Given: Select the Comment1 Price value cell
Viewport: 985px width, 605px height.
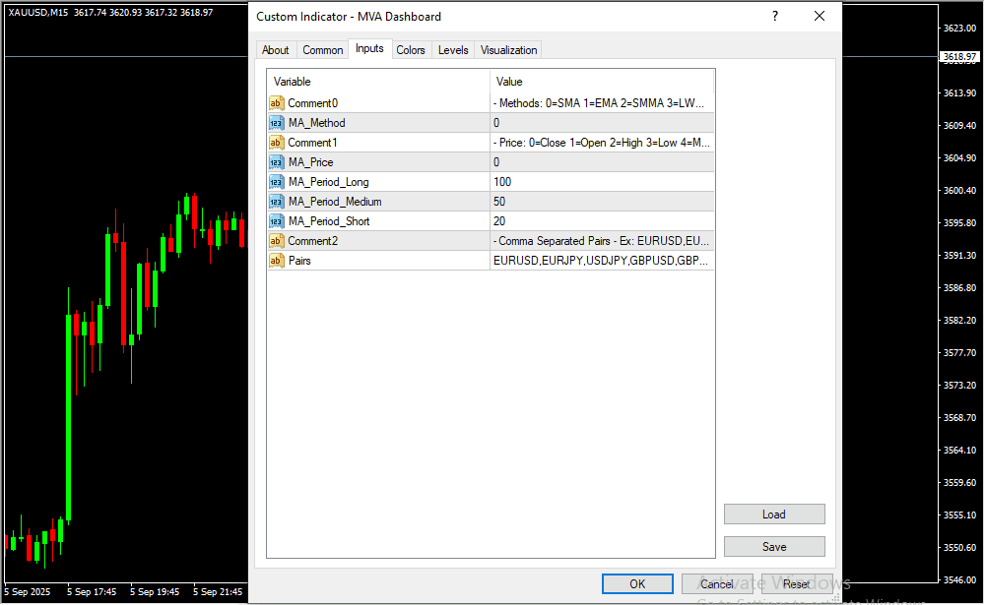Looking at the screenshot, I should (x=602, y=143).
